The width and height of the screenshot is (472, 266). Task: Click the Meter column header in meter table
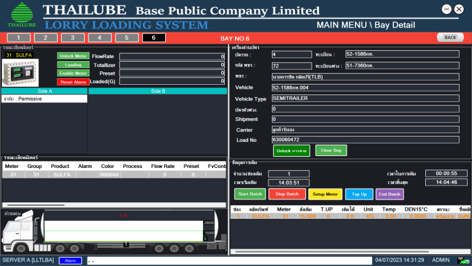(x=12, y=166)
